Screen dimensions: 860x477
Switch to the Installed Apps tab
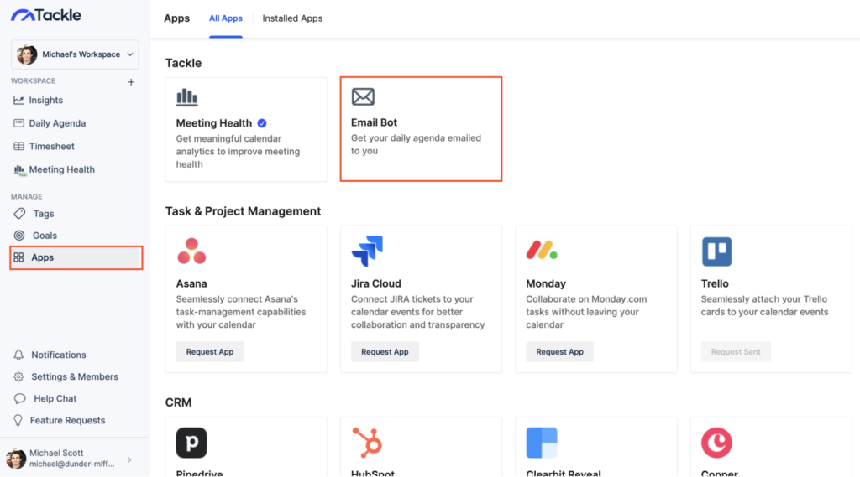coord(292,18)
